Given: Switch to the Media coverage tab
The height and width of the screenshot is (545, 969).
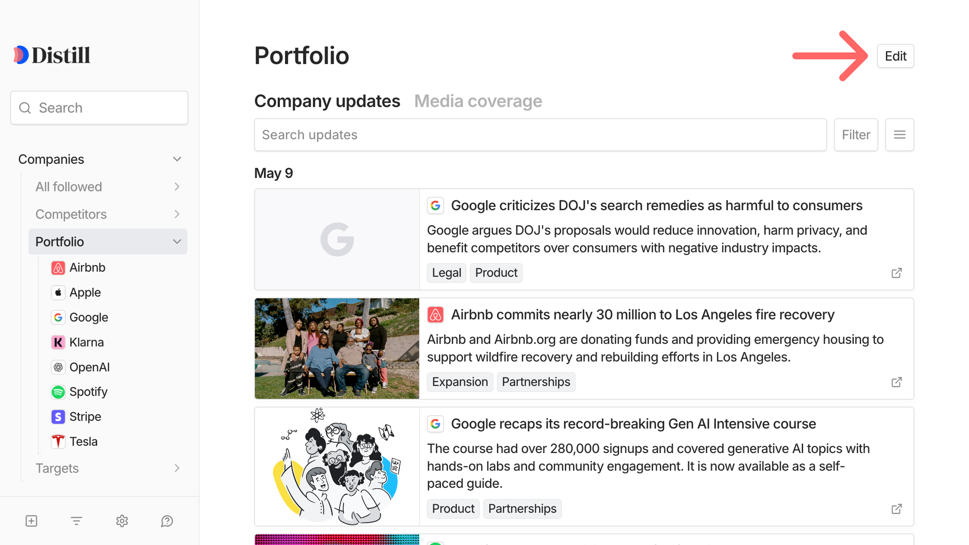Looking at the screenshot, I should pyautogui.click(x=478, y=101).
